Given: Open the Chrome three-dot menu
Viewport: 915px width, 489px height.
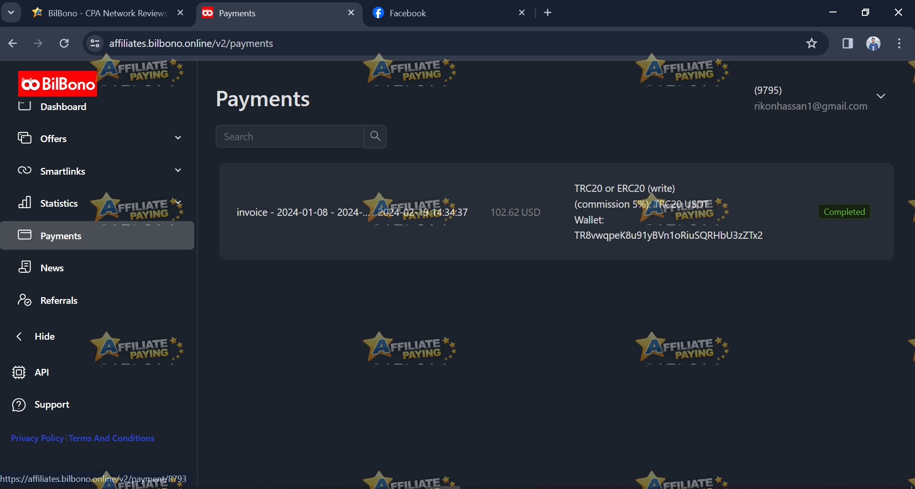Looking at the screenshot, I should click(x=899, y=44).
